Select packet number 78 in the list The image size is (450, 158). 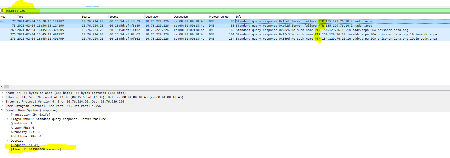(225, 26)
